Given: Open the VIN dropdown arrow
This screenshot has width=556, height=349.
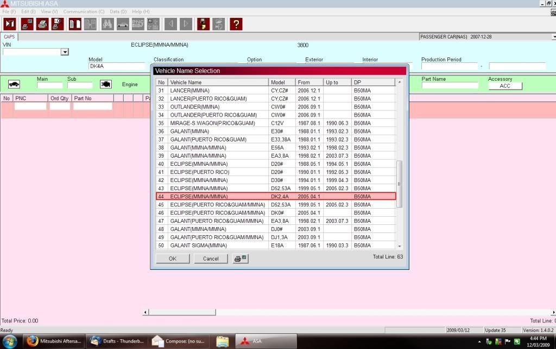Looking at the screenshot, I should (x=65, y=52).
